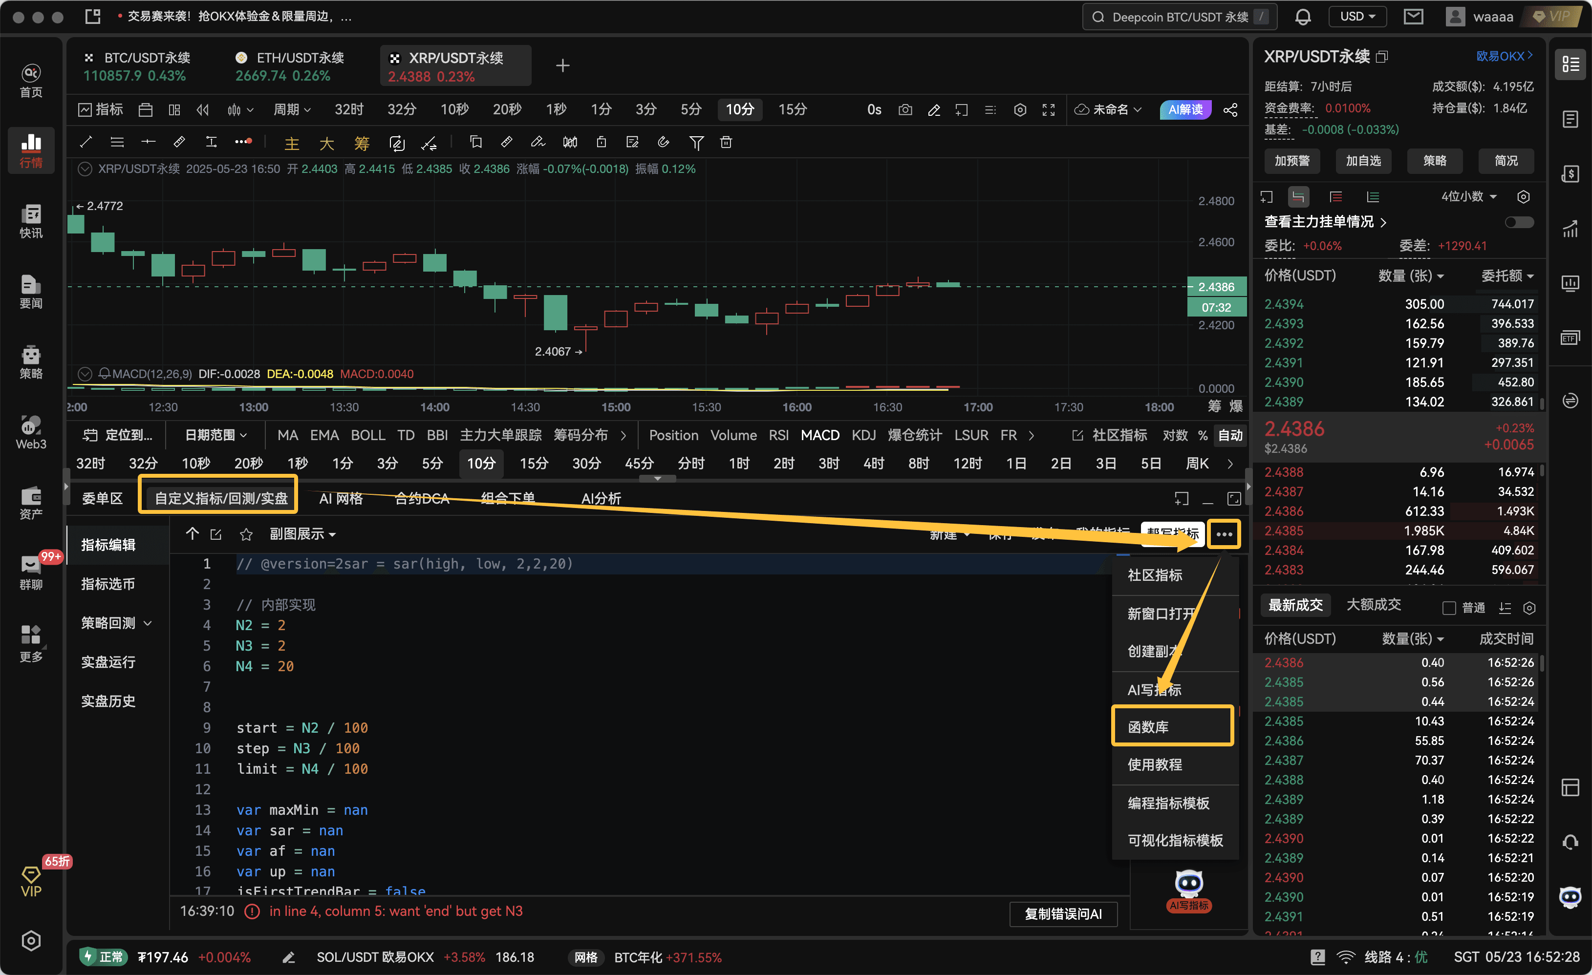
Task: Open the candlestick chart type dropdown
Action: (x=240, y=110)
